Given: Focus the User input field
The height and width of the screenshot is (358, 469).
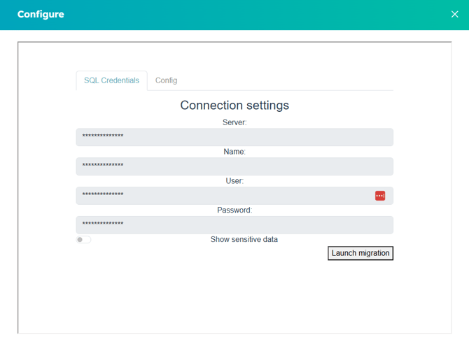Looking at the screenshot, I should [234, 196].
